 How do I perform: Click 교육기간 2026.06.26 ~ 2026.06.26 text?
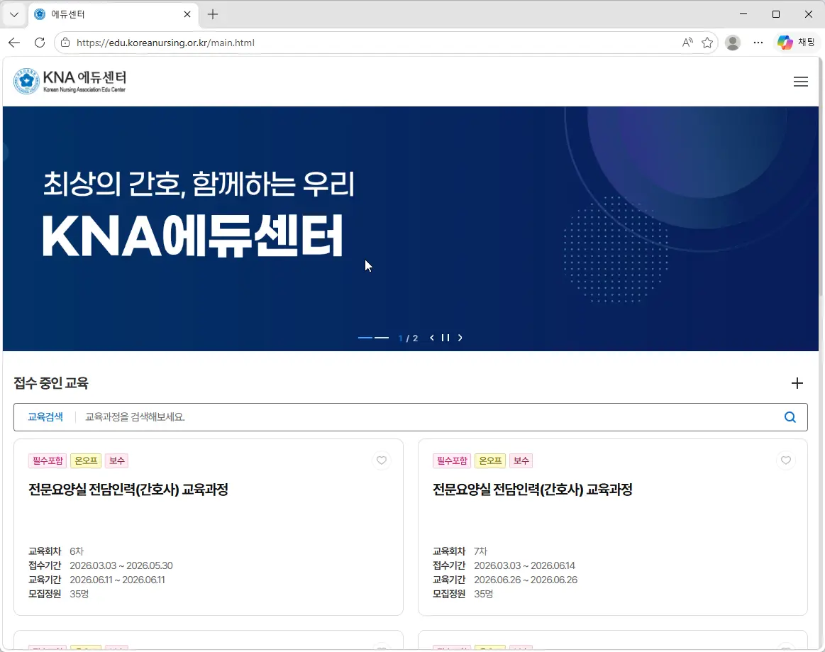(x=504, y=580)
